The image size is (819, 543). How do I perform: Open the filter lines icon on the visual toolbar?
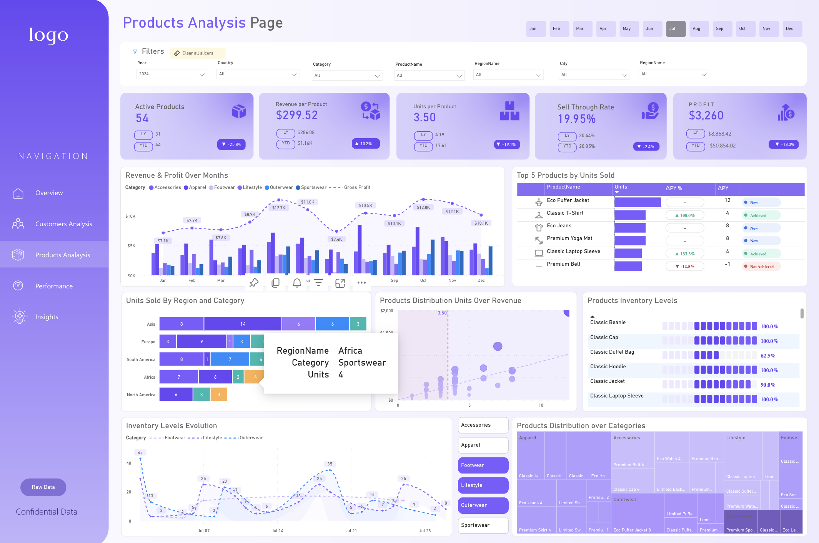pyautogui.click(x=318, y=283)
